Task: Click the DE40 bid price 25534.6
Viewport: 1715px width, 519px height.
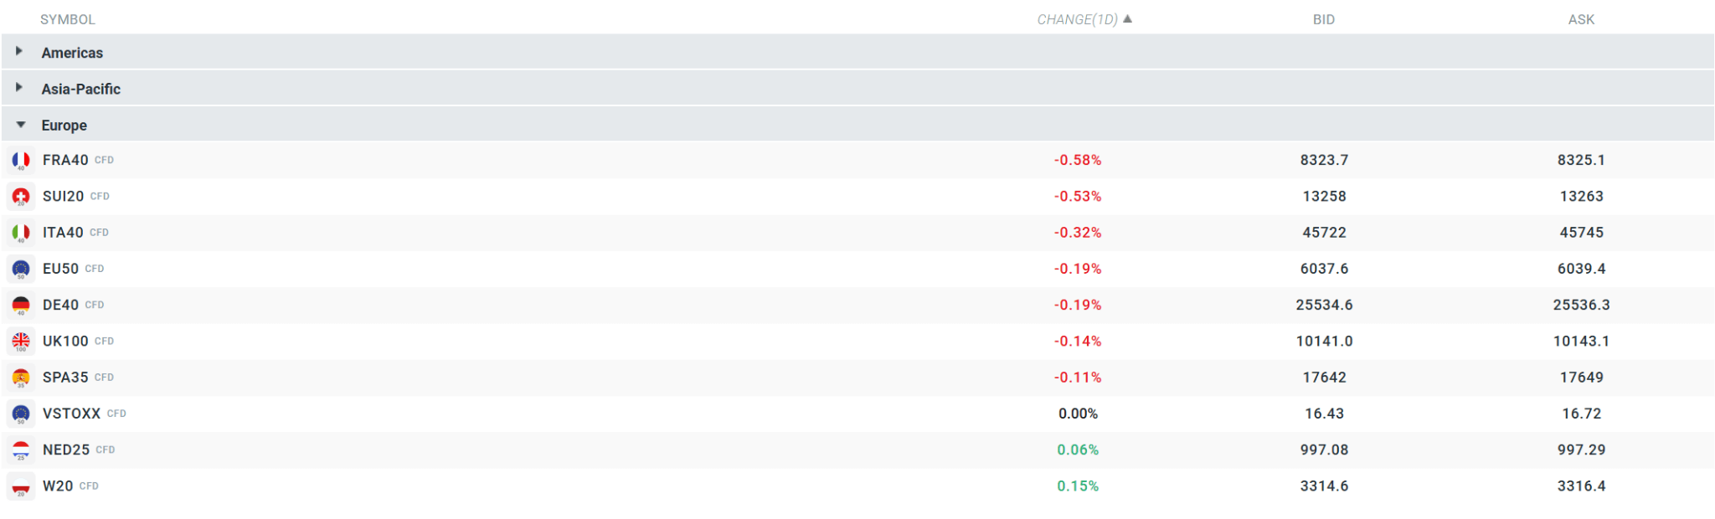Action: (x=1324, y=305)
